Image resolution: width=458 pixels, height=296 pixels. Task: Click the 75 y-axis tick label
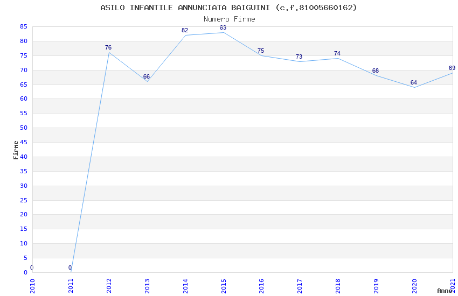click(x=24, y=55)
